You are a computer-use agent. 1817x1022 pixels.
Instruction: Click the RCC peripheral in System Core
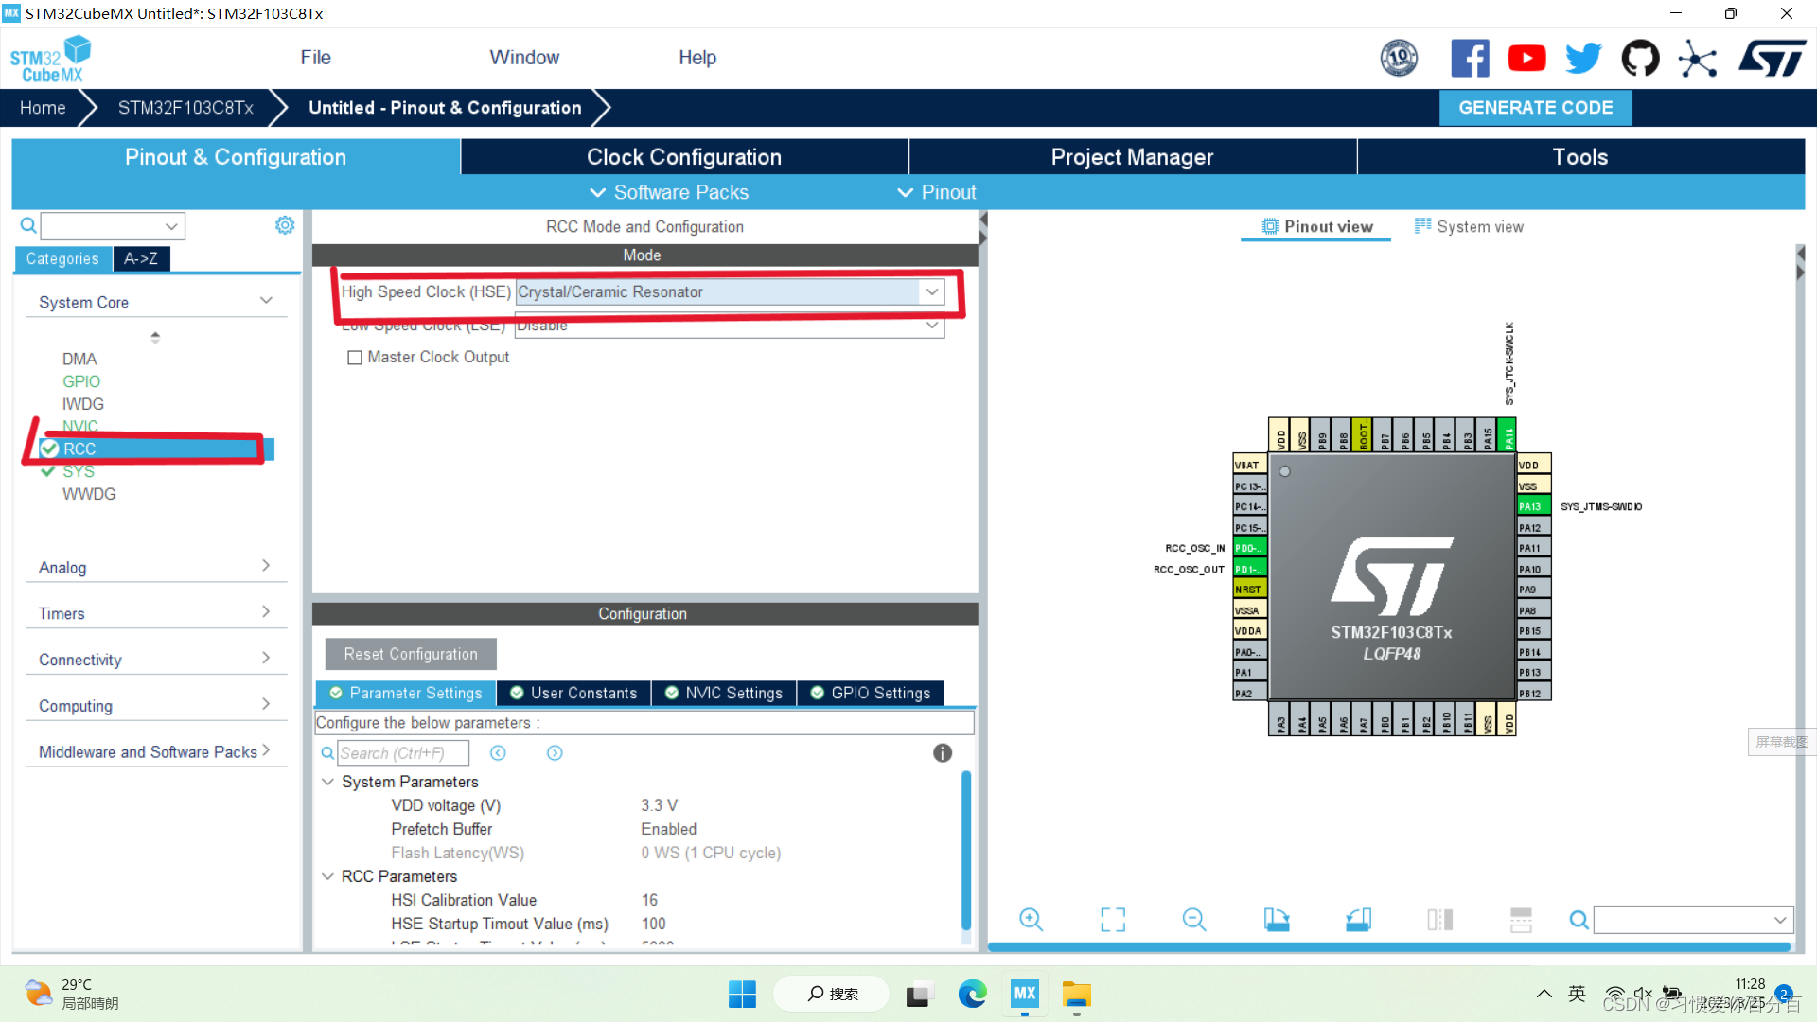pyautogui.click(x=79, y=449)
